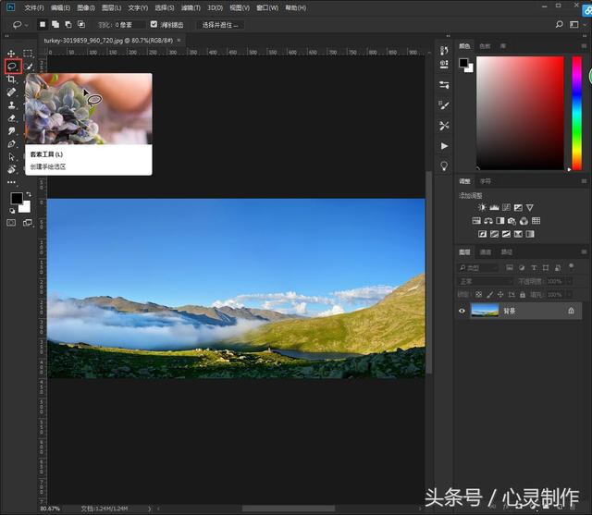Image resolution: width=592 pixels, height=515 pixels.
Task: Select the Path Selection arrow tool
Action: click(11, 156)
